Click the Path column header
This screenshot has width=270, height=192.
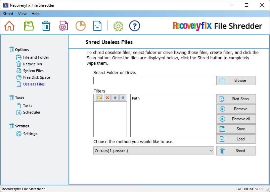click(x=136, y=98)
